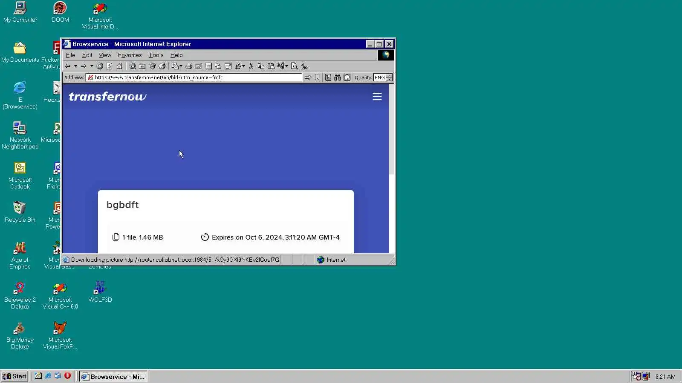Open the File menu
This screenshot has width=682, height=383.
pos(70,55)
